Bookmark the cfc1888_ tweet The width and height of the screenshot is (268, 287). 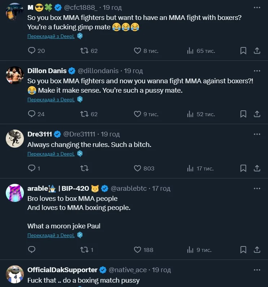pos(243,51)
